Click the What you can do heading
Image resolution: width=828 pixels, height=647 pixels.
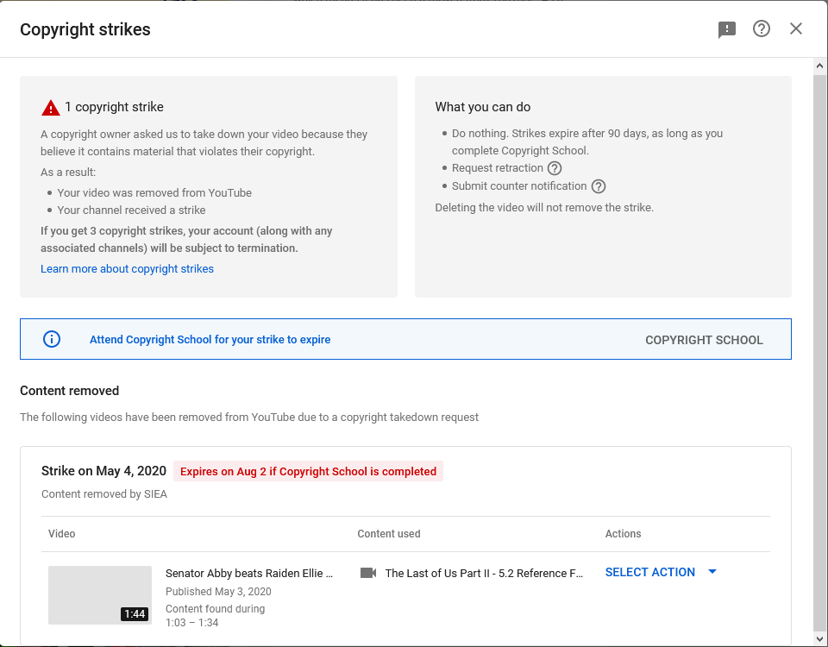[x=483, y=107]
